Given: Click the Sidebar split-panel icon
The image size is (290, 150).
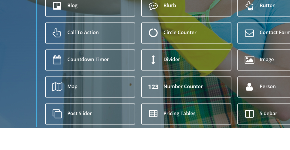Looking at the screenshot, I should pyautogui.click(x=249, y=114).
